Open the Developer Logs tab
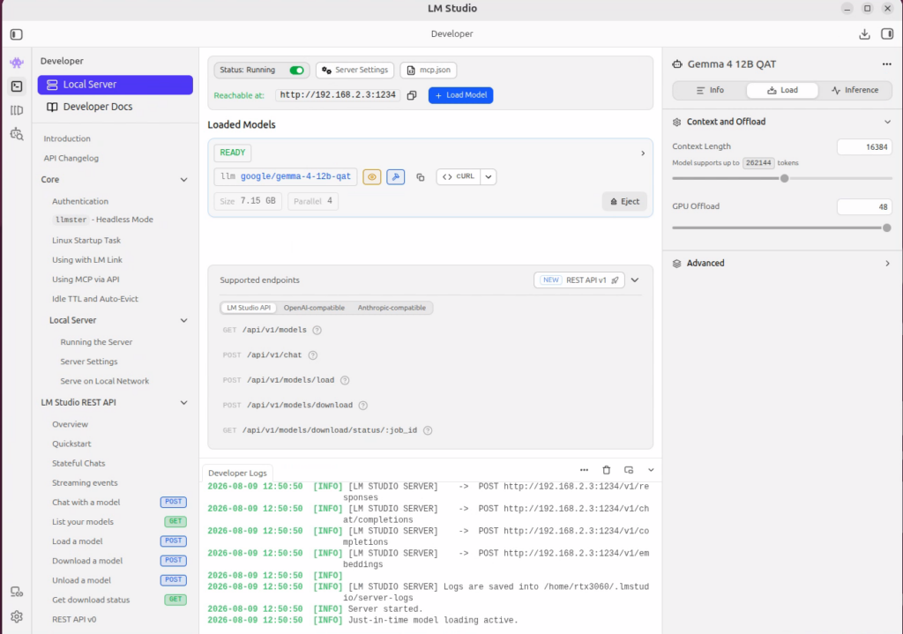This screenshot has width=903, height=634. [x=237, y=473]
